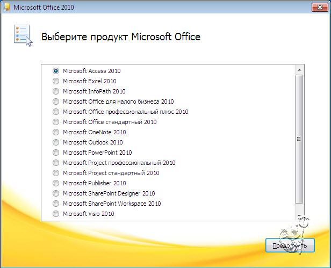Click the product list icon beside heading
Screen dimensions: 331x268
pyautogui.click(x=23, y=35)
